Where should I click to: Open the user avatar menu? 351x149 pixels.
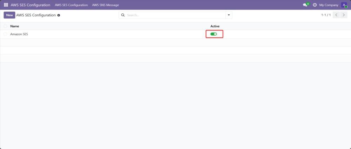coord(344,5)
